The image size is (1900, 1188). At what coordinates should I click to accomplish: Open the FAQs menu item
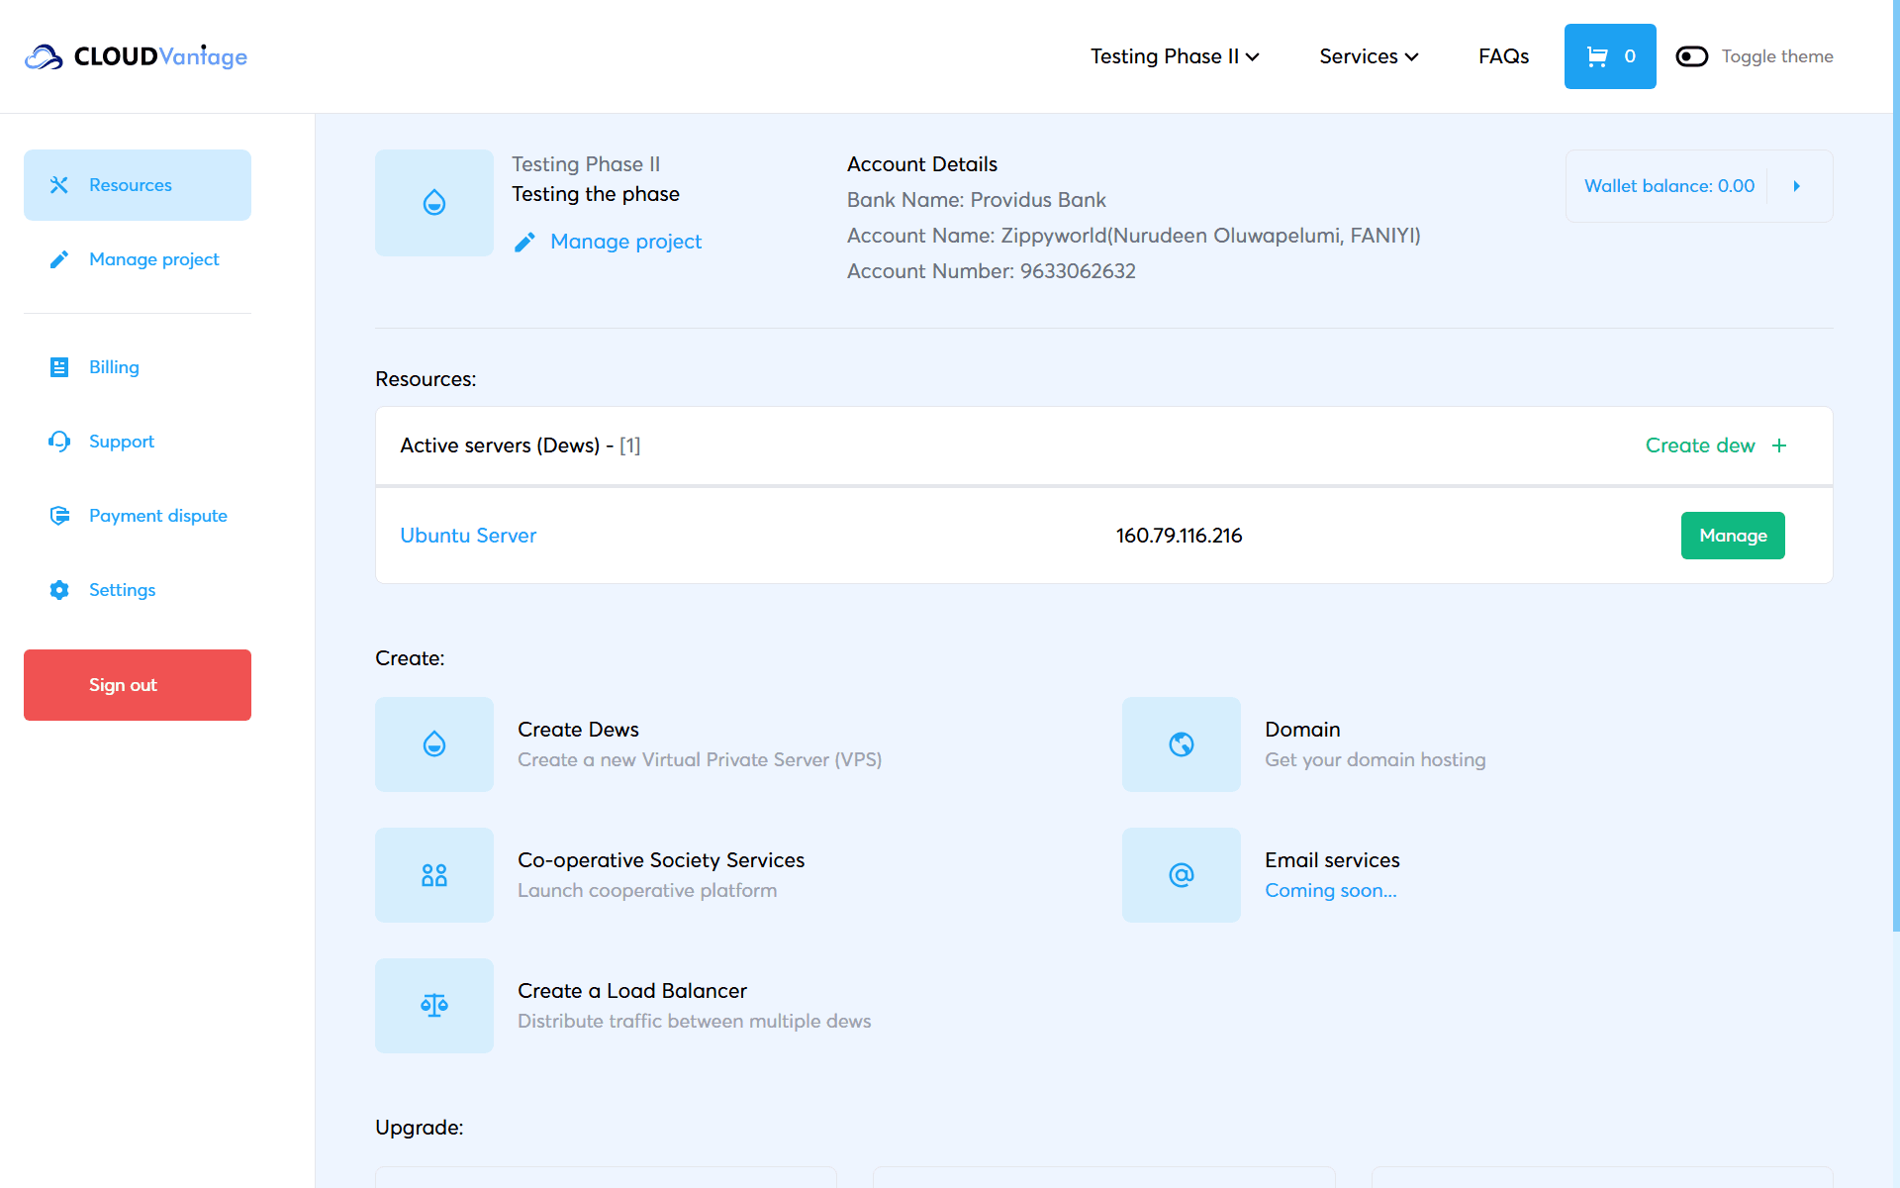1503,56
